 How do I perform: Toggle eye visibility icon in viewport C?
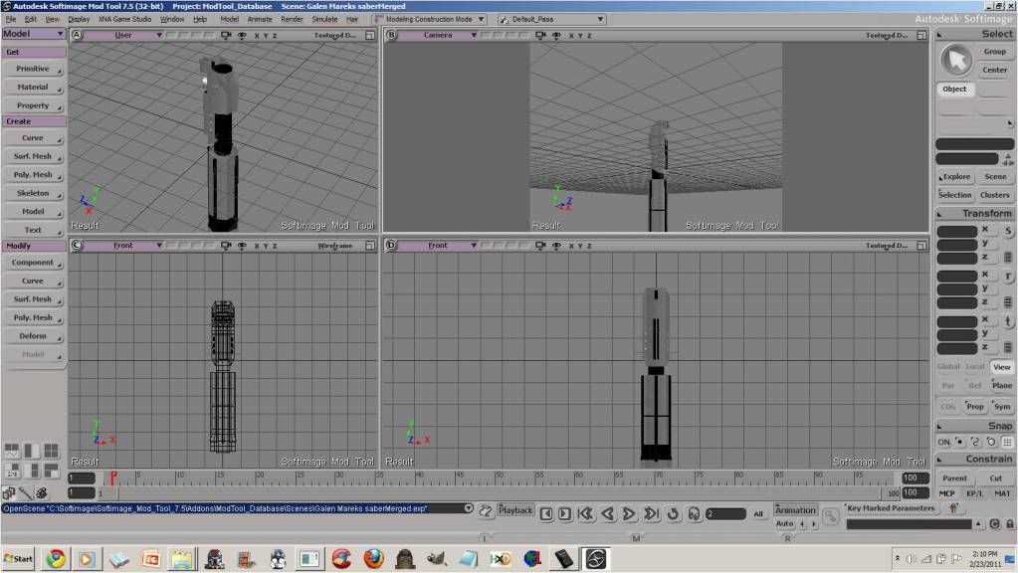click(x=242, y=246)
